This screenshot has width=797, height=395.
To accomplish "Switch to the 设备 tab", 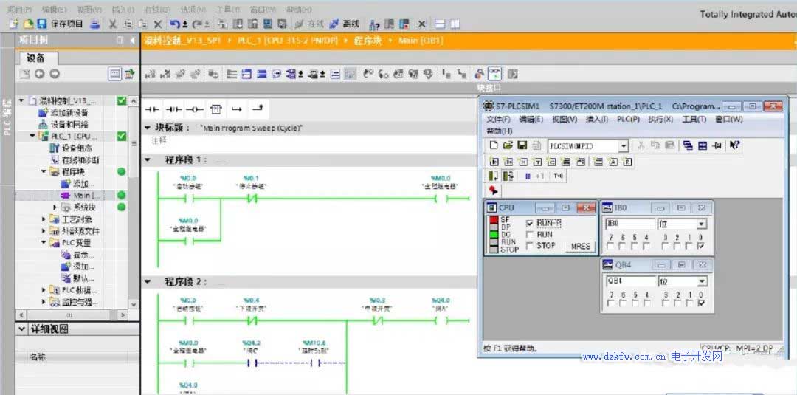I will (x=35, y=58).
